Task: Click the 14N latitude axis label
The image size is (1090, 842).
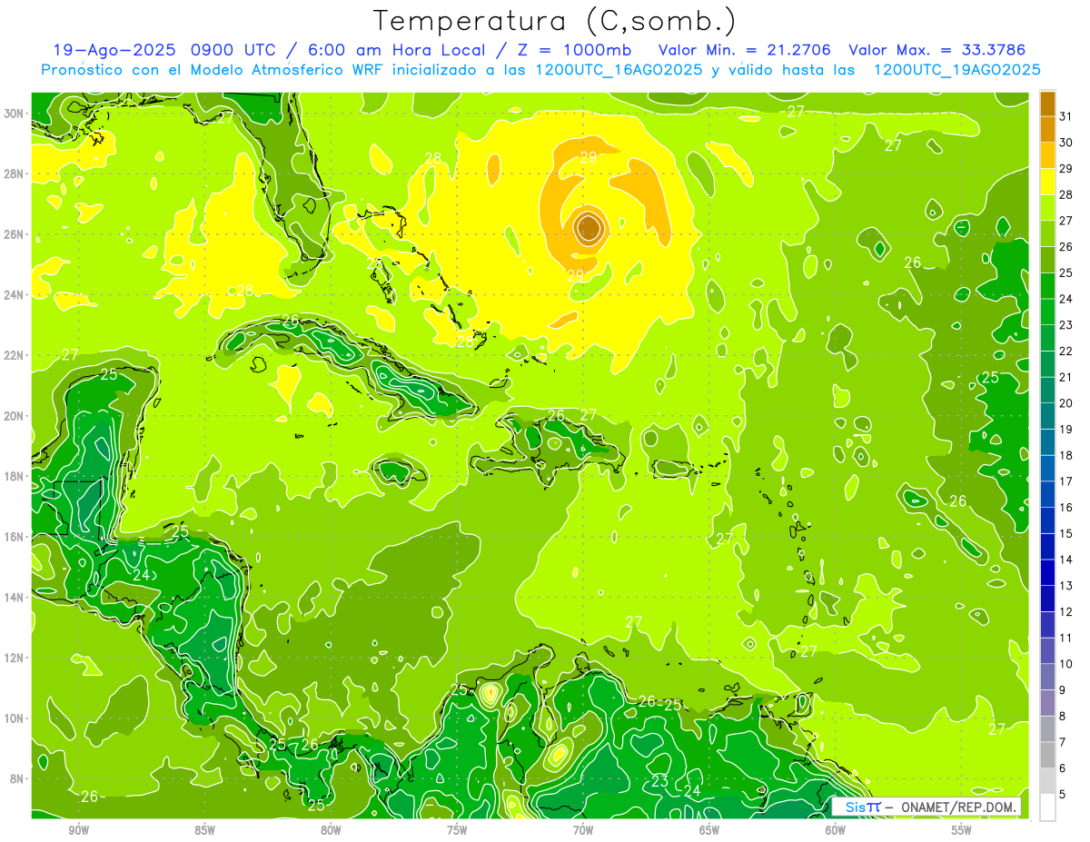Action: [x=15, y=598]
